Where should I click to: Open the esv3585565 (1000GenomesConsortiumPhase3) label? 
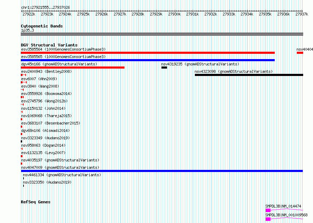(x=63, y=57)
